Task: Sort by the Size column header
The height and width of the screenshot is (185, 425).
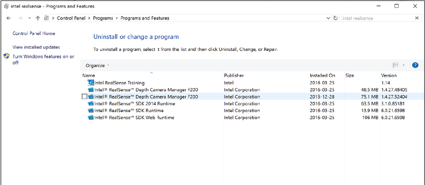Action: (350, 76)
